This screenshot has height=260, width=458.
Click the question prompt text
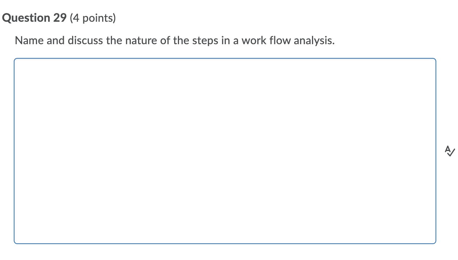pos(175,40)
